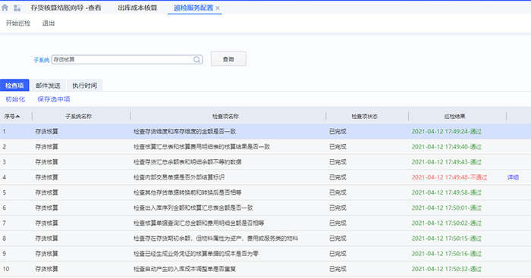This screenshot has width=531, height=278.
Task: Select row 检查内部交易单据是否外部结算标识
Action: 265,177
